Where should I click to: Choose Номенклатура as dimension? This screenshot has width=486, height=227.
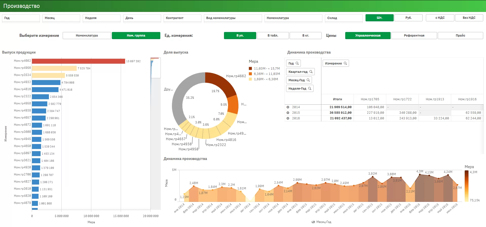[87, 36]
